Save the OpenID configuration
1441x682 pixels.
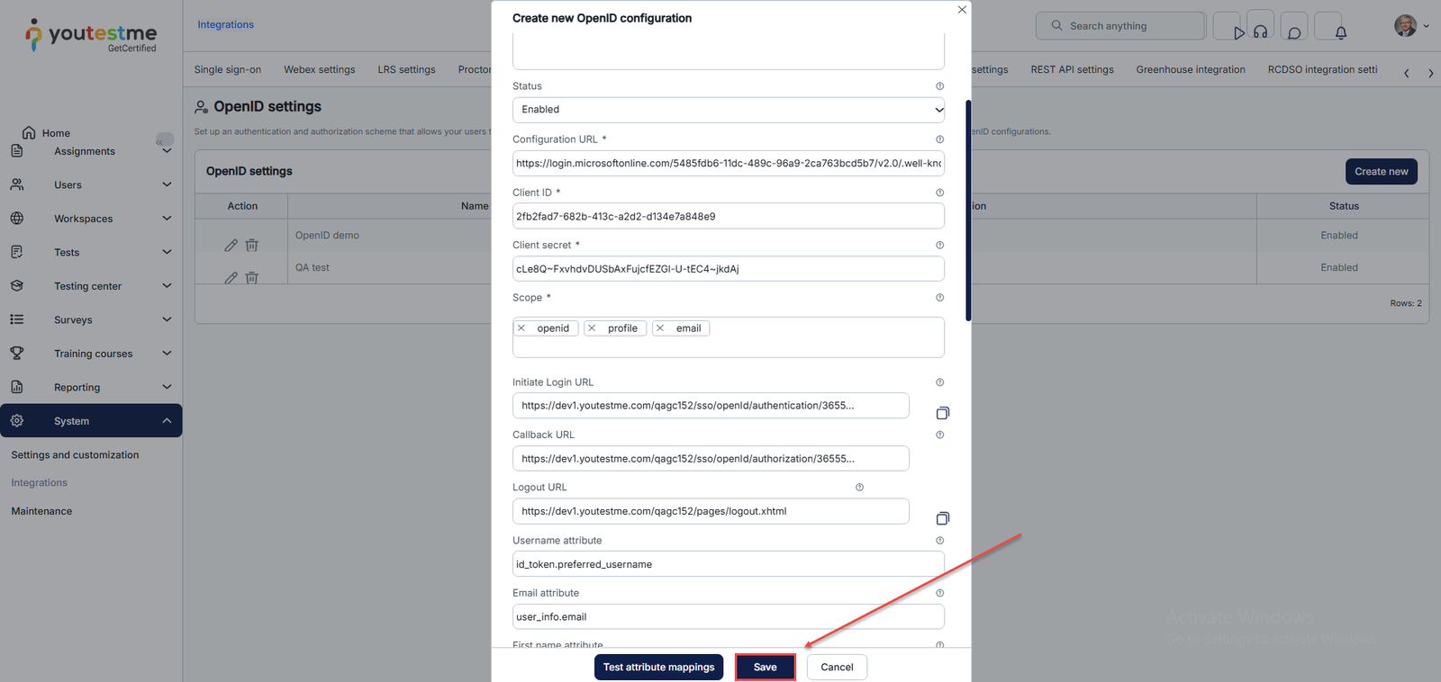tap(765, 667)
